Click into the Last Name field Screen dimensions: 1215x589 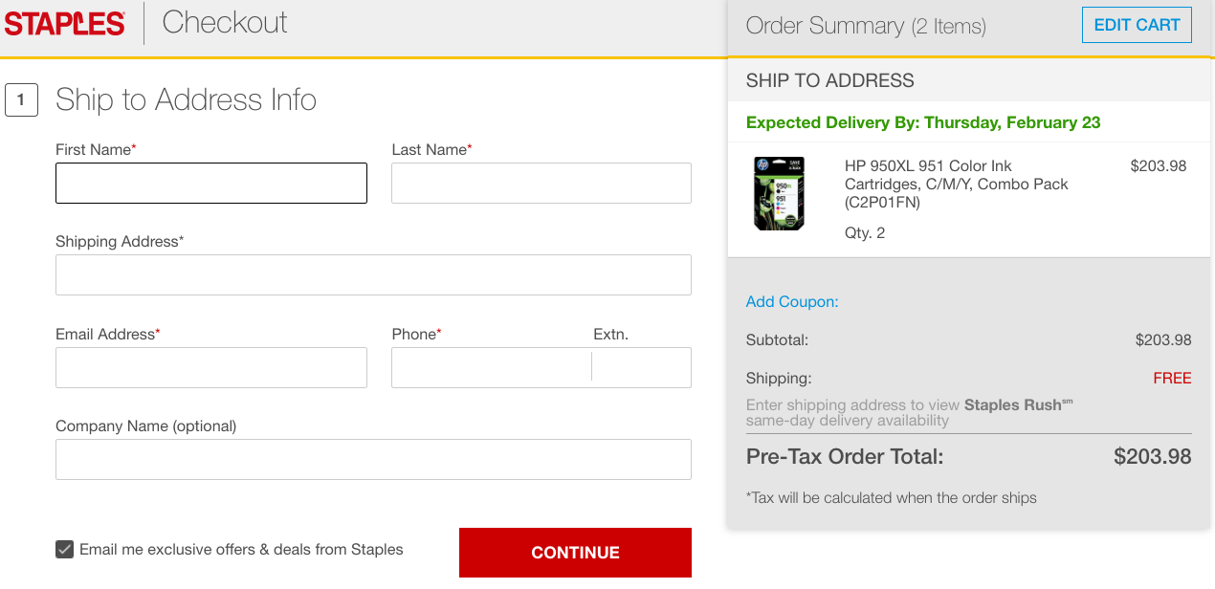click(541, 184)
